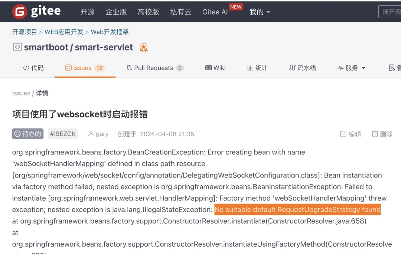Click the Gitee logo icon
401x254 pixels.
[20, 12]
